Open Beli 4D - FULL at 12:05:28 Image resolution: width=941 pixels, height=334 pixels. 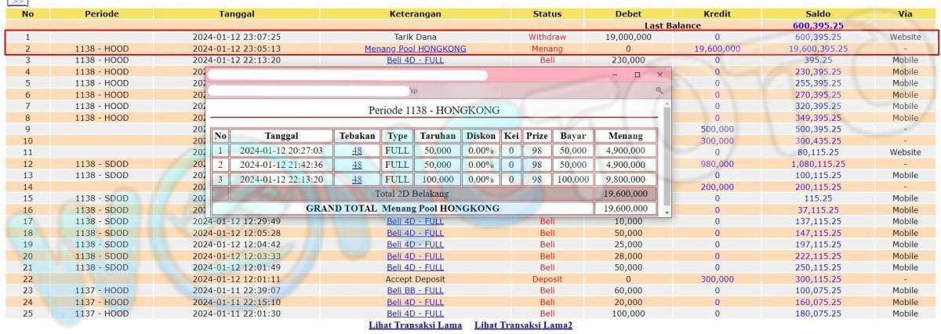click(x=415, y=233)
